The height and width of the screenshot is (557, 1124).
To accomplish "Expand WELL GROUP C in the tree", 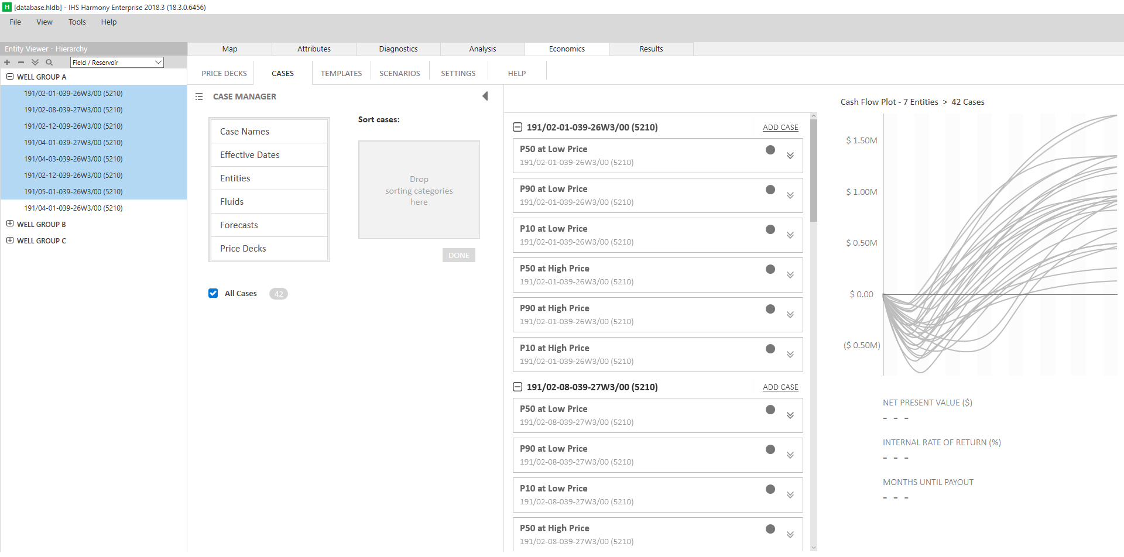I will [x=10, y=240].
